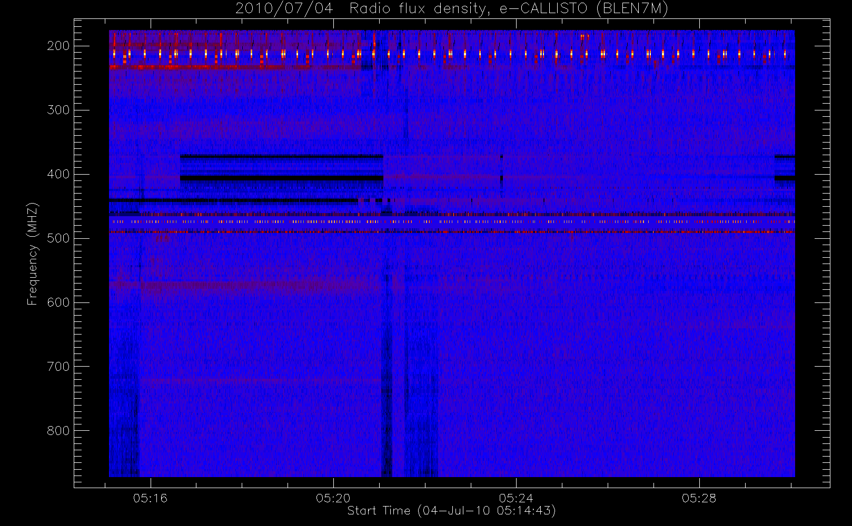852x526 pixels.
Task: Click the 05:20 time tick label
Action: [333, 498]
